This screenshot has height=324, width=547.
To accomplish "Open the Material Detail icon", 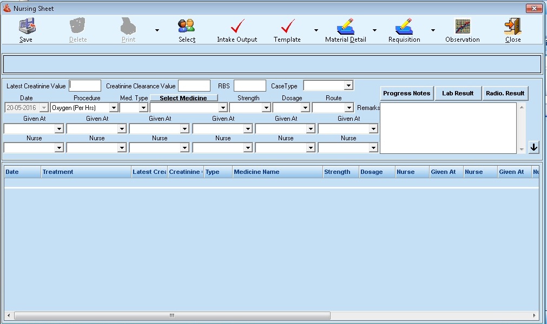I will (345, 27).
